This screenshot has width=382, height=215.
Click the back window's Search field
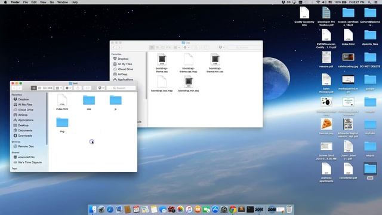coord(245,47)
